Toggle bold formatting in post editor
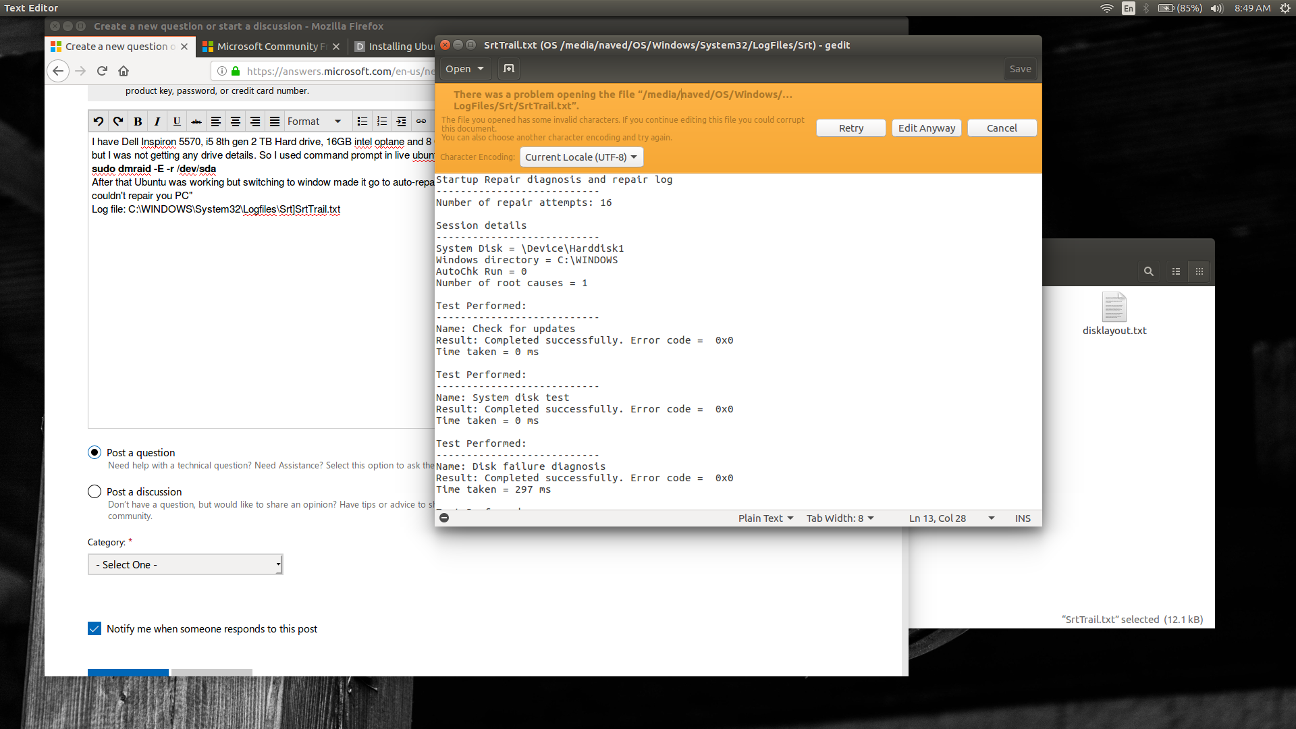This screenshot has width=1296, height=729. (x=138, y=122)
